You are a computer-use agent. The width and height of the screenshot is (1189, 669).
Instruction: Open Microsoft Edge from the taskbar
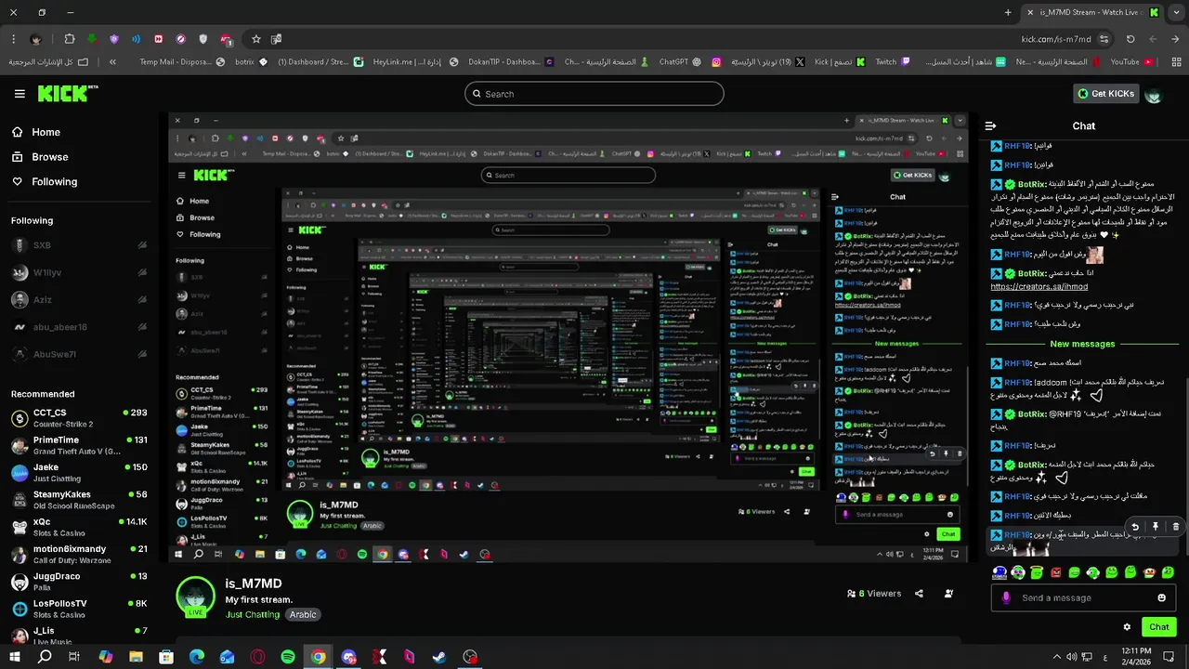[197, 657]
